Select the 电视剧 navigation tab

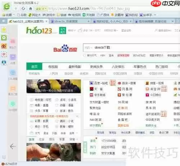53,67
